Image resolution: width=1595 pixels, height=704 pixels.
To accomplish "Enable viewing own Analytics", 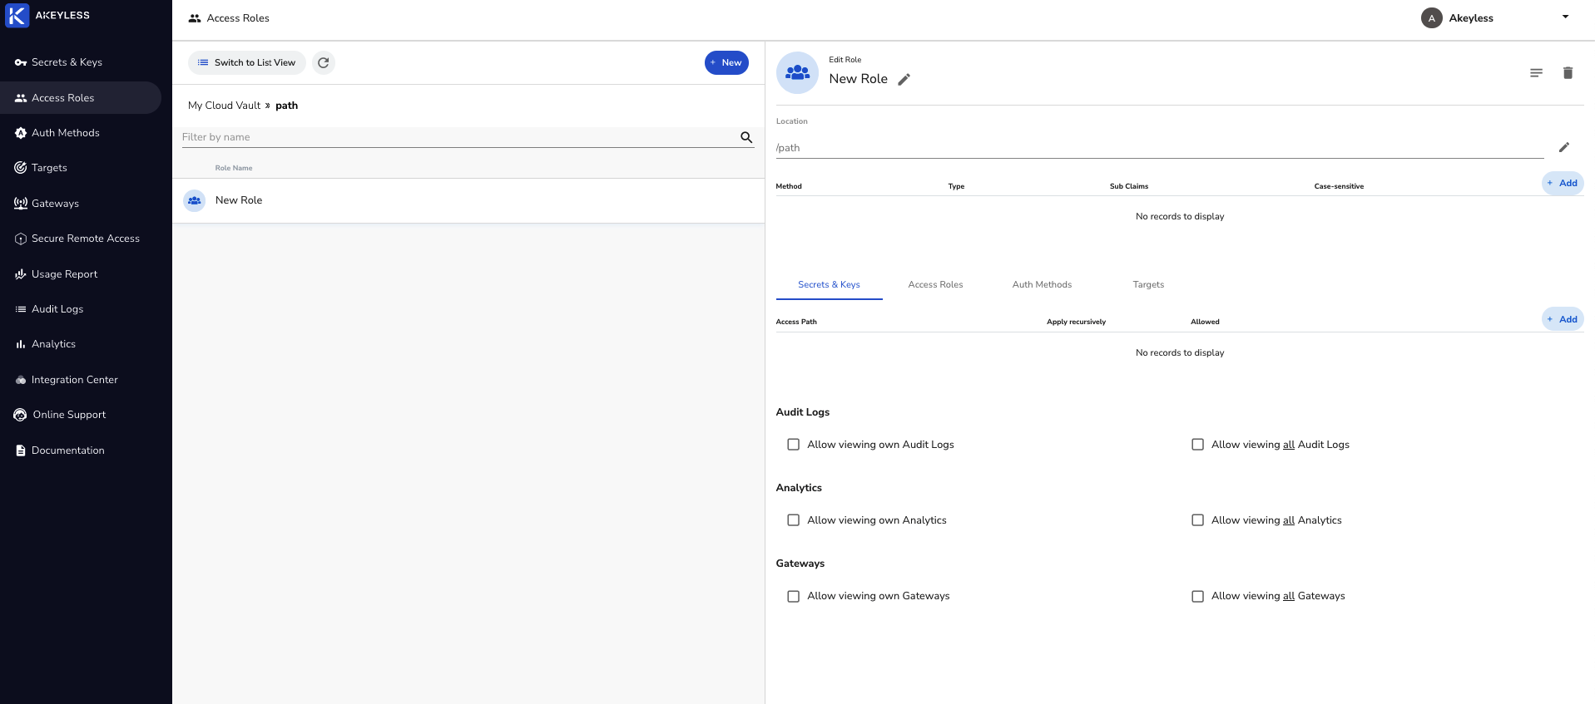I will coord(794,520).
